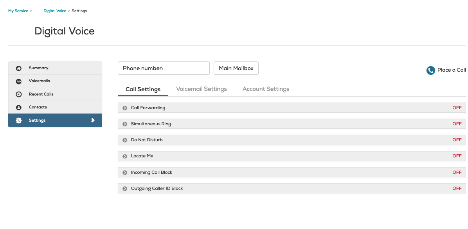Click the Main Mailbox button
This screenshot has height=229, width=468.
click(x=236, y=69)
